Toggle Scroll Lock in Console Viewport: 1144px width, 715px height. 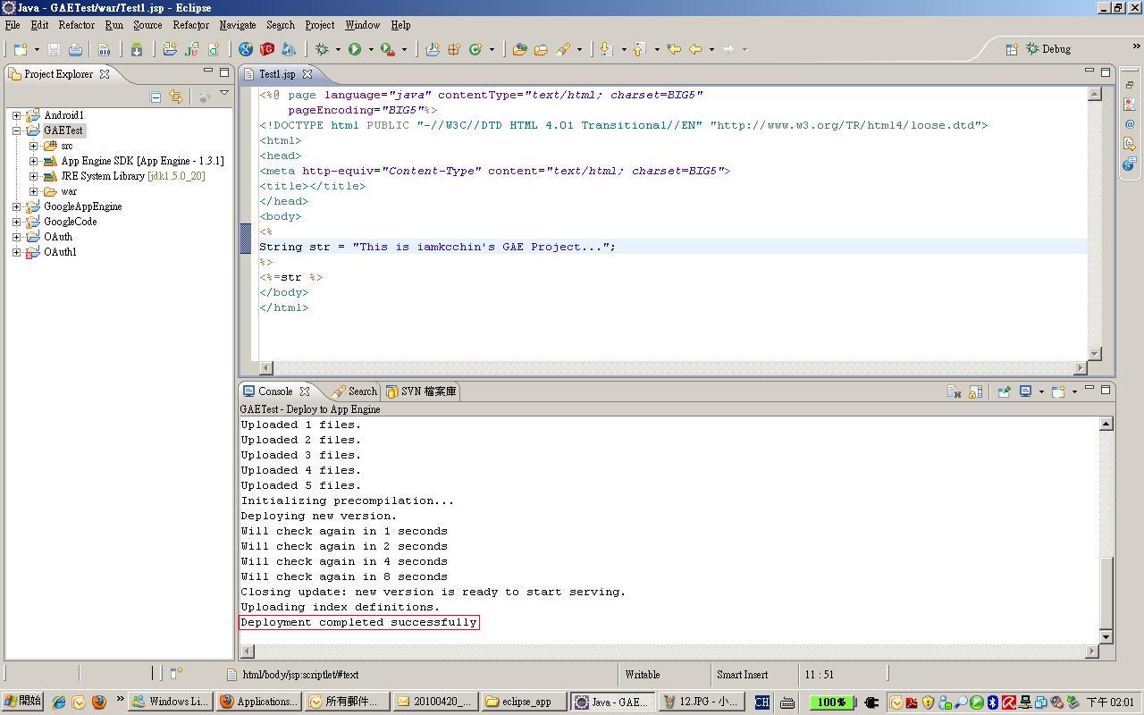pos(975,391)
